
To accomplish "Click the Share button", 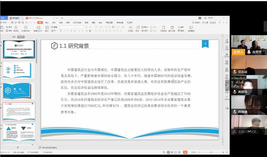I will (206, 22).
